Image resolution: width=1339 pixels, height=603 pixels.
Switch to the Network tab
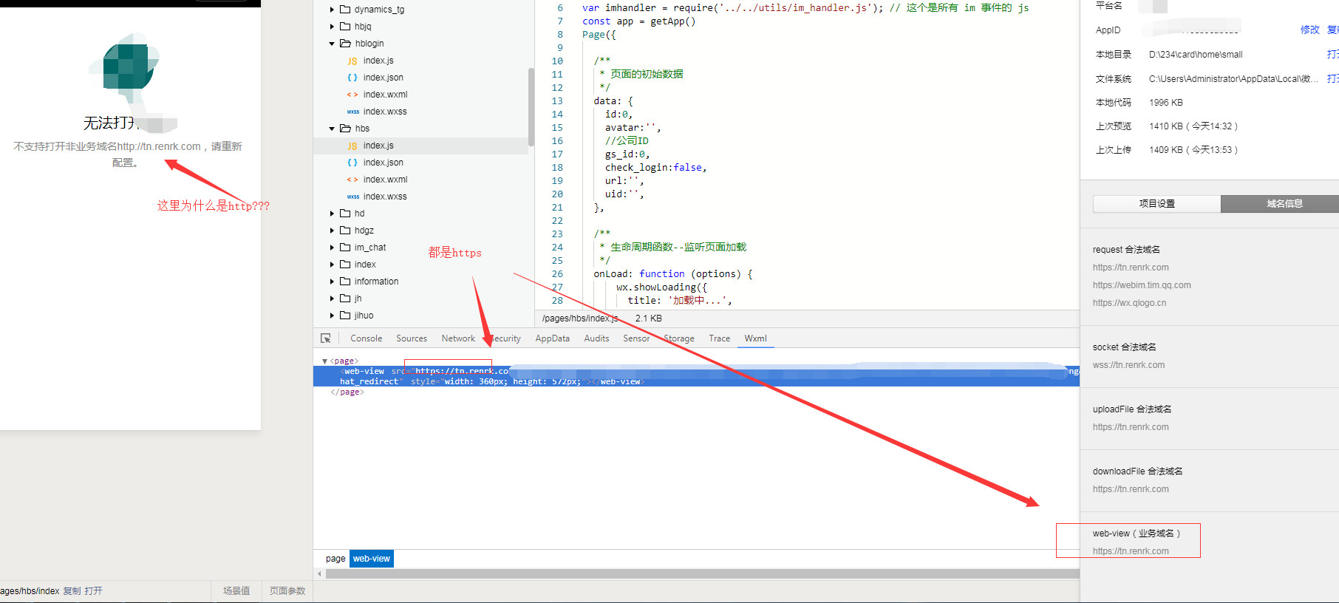point(458,338)
